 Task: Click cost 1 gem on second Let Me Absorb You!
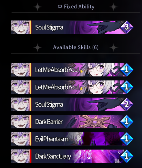point(127,87)
